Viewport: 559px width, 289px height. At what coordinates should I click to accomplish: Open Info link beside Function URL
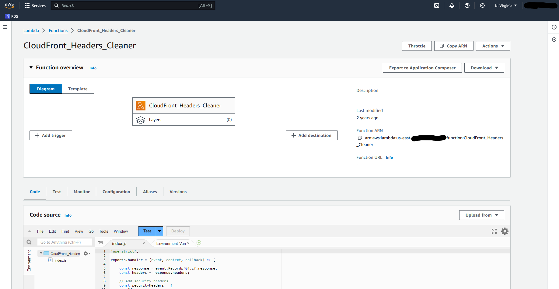click(389, 158)
